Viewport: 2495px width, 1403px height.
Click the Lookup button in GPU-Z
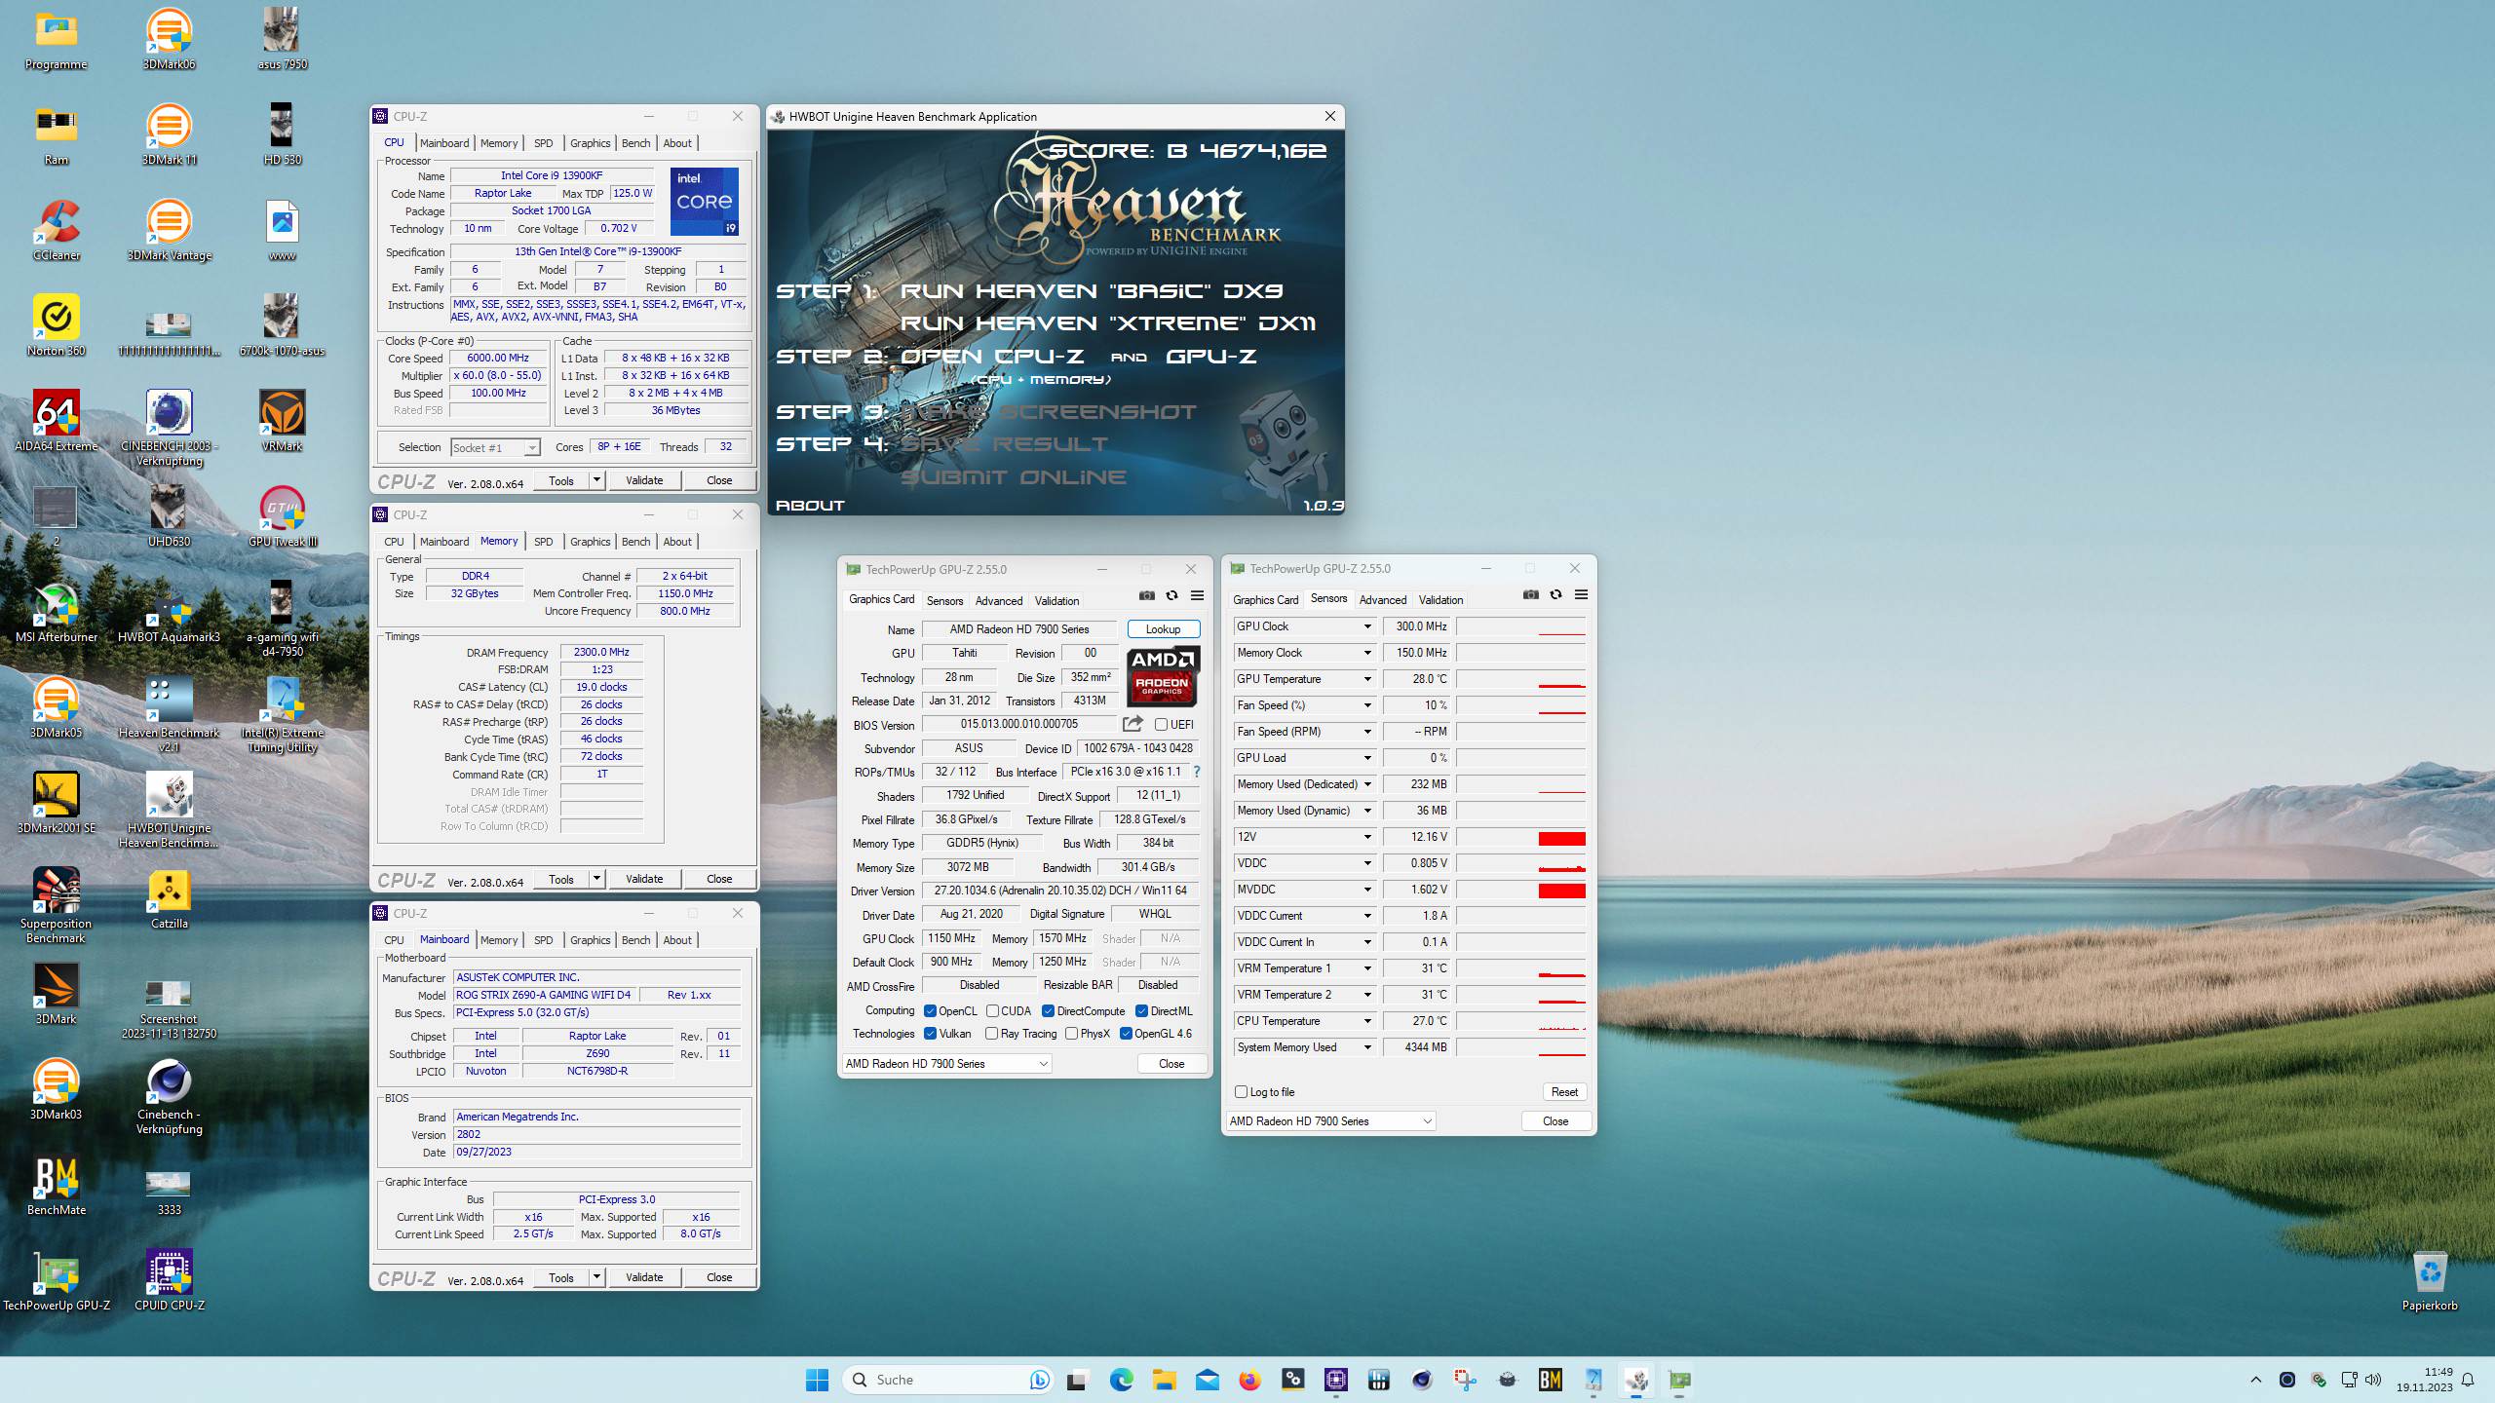click(1163, 629)
